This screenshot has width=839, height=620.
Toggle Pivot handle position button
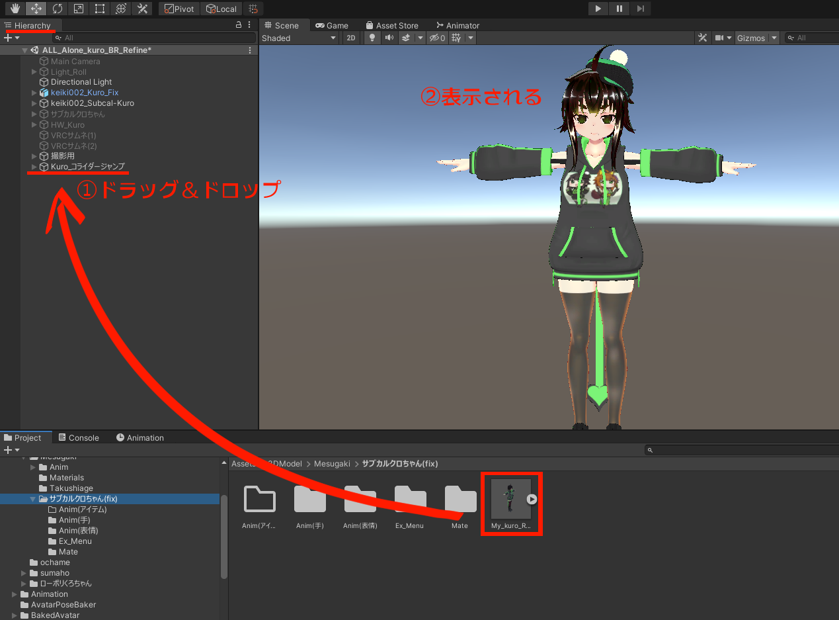tap(179, 9)
